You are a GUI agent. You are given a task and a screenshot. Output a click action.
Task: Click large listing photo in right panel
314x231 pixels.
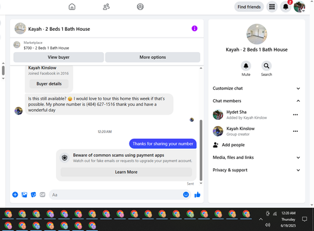(257, 34)
